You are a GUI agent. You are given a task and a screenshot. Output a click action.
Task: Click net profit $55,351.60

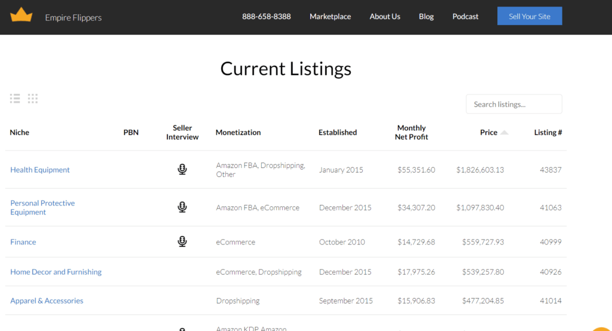coord(416,170)
